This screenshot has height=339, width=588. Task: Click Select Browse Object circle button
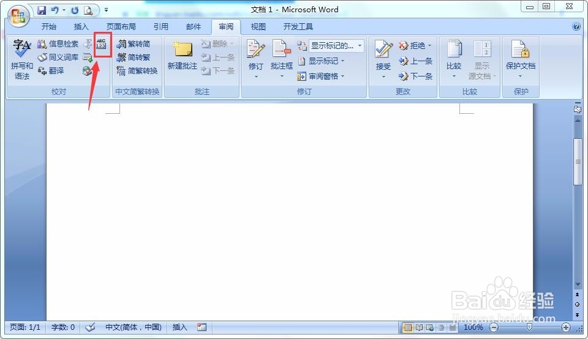[x=578, y=305]
